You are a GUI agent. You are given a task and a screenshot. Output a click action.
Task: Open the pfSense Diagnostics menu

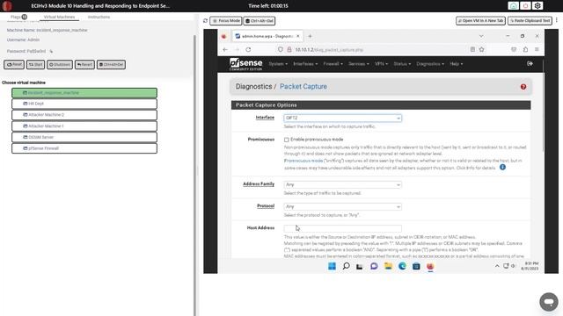pos(430,64)
